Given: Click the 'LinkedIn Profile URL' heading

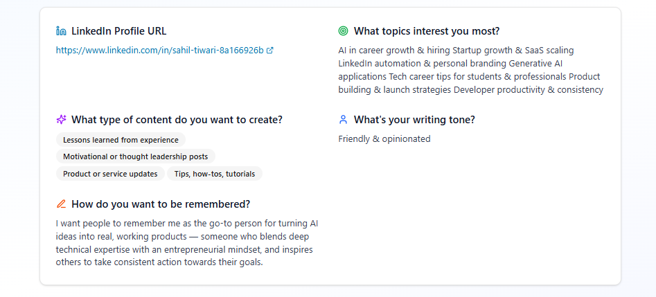Looking at the screenshot, I should click(118, 31).
